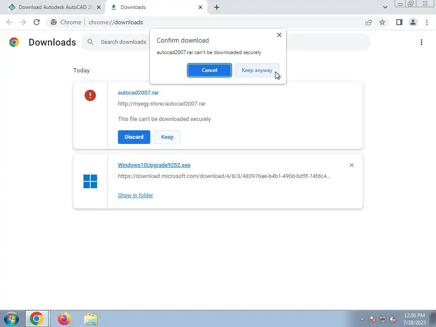Go back with the back arrow

pyautogui.click(x=9, y=22)
